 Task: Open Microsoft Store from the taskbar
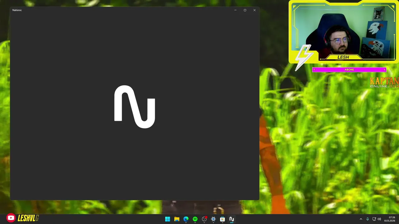(223, 219)
